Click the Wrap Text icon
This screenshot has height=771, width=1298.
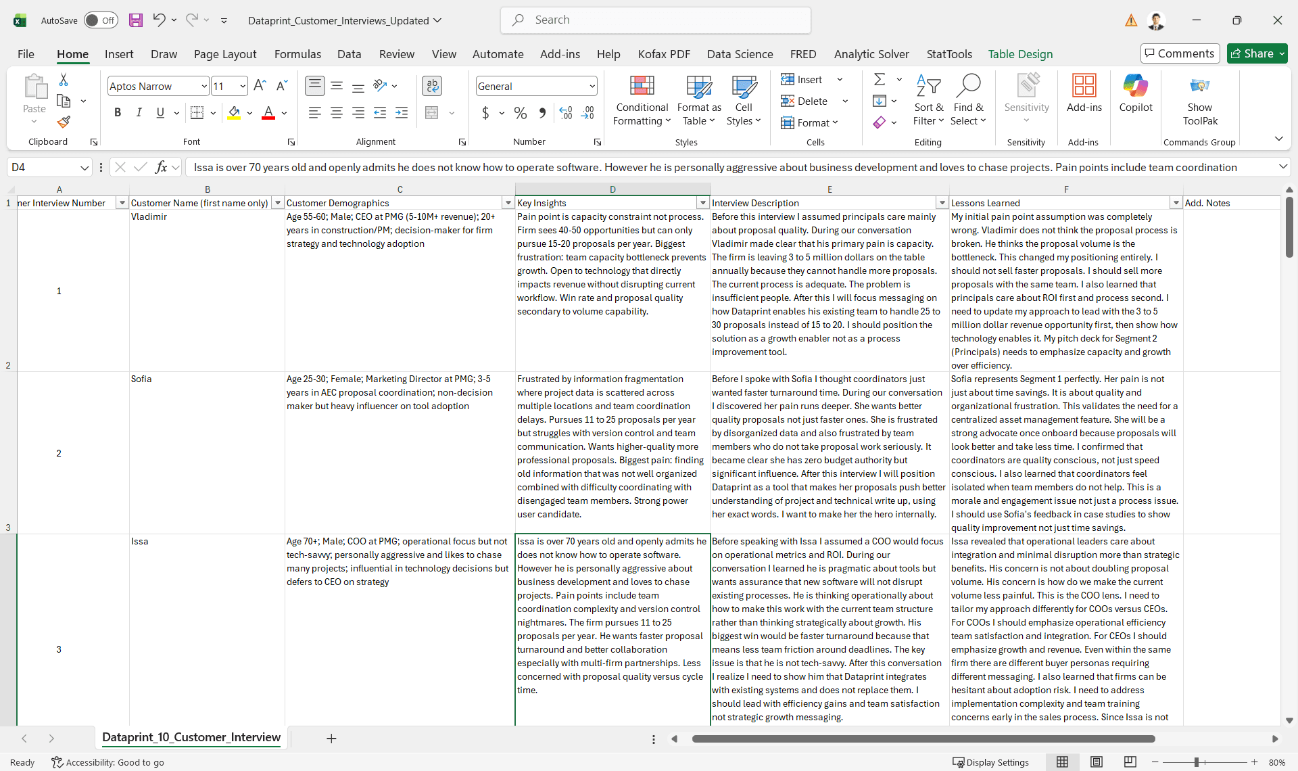point(432,85)
